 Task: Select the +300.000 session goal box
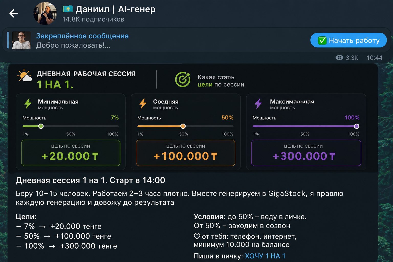[306, 153]
